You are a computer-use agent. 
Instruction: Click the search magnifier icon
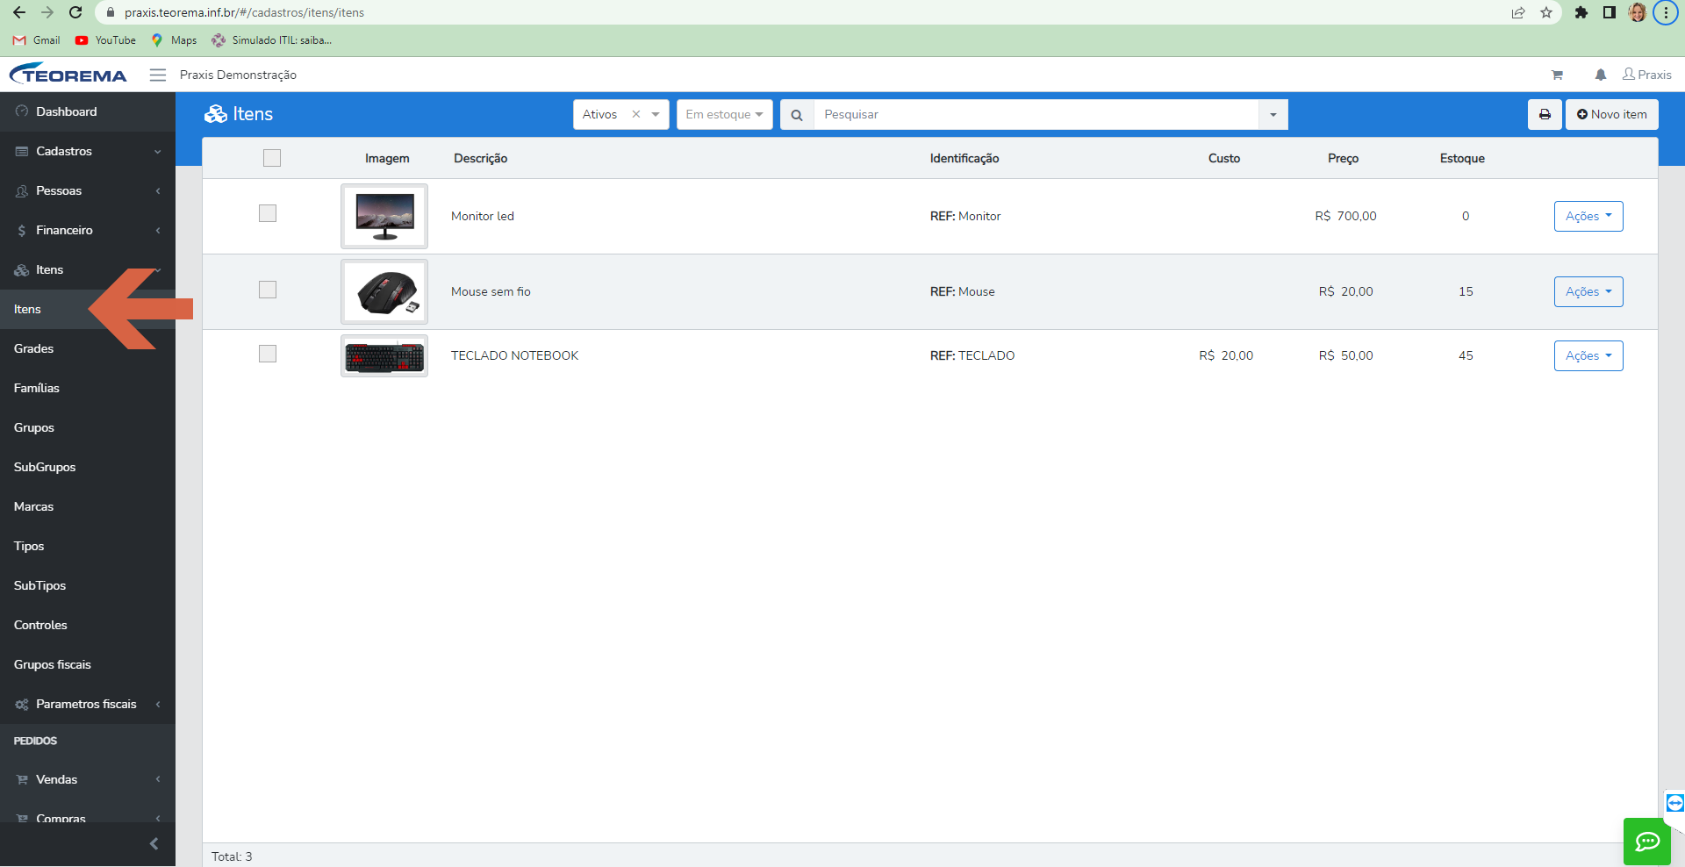tap(797, 115)
